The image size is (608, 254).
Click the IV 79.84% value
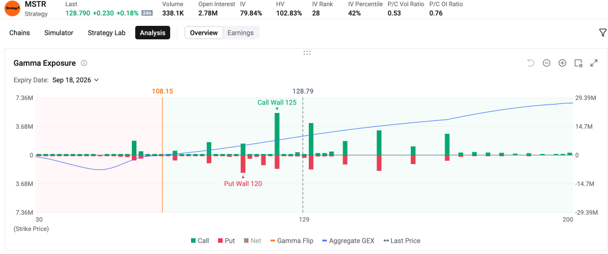click(251, 13)
